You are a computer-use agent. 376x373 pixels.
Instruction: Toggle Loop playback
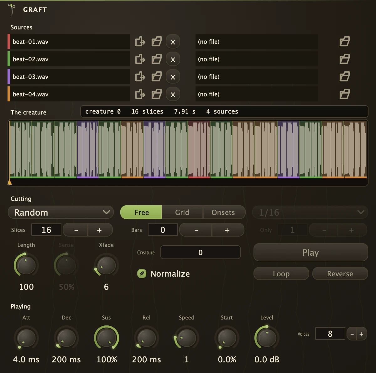click(281, 273)
